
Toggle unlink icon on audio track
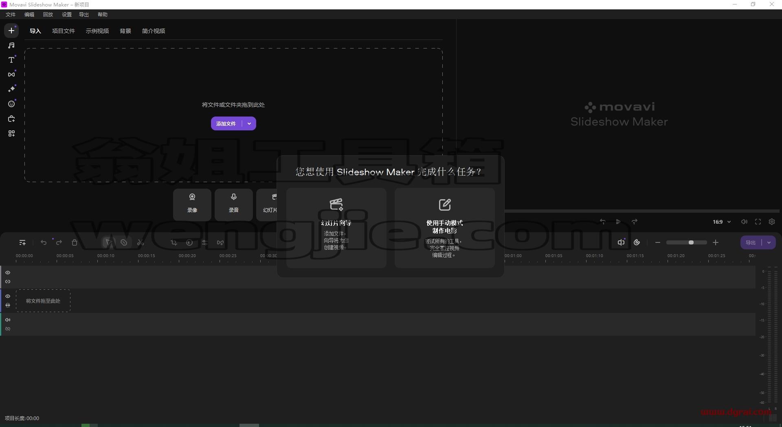[8, 329]
